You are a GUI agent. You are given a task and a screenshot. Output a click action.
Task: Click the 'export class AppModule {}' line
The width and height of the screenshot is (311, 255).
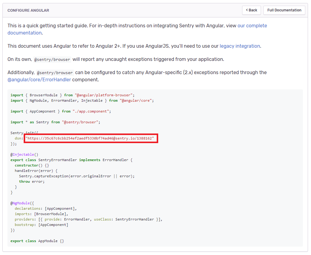click(x=37, y=241)
